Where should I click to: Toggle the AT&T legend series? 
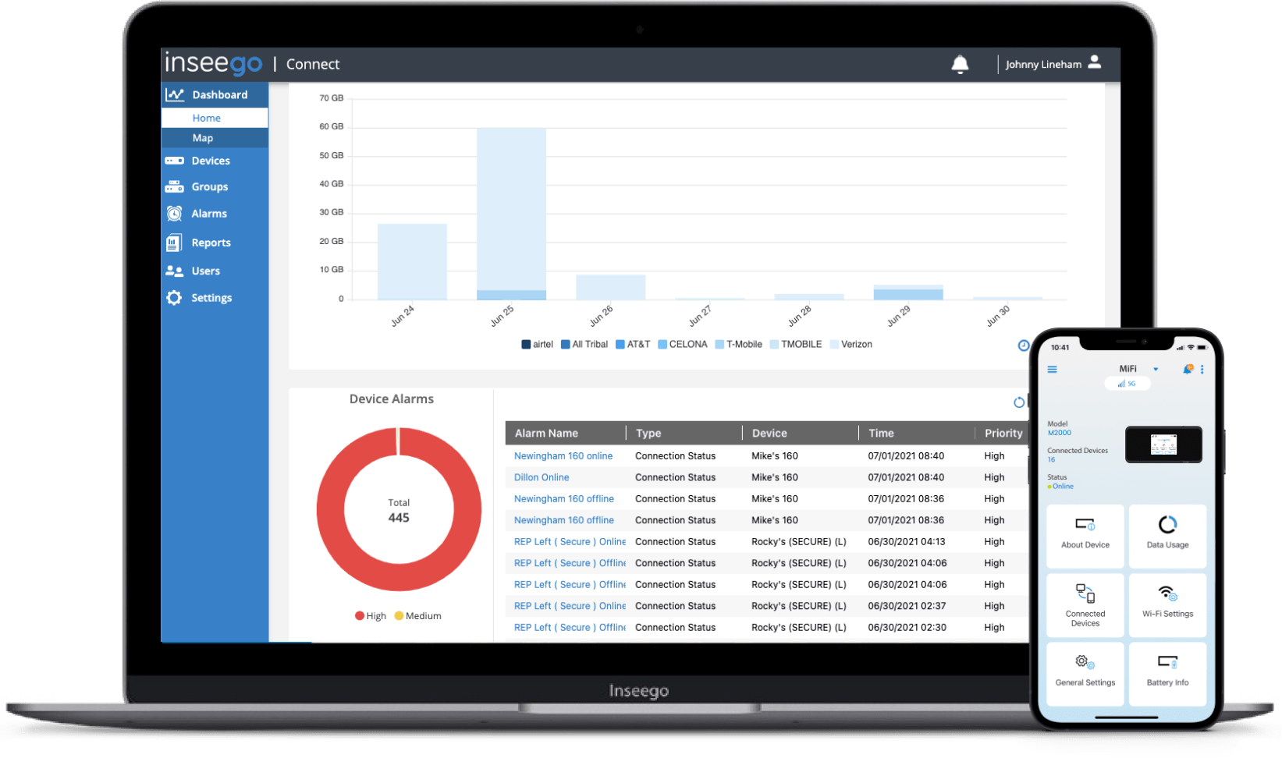(x=633, y=345)
